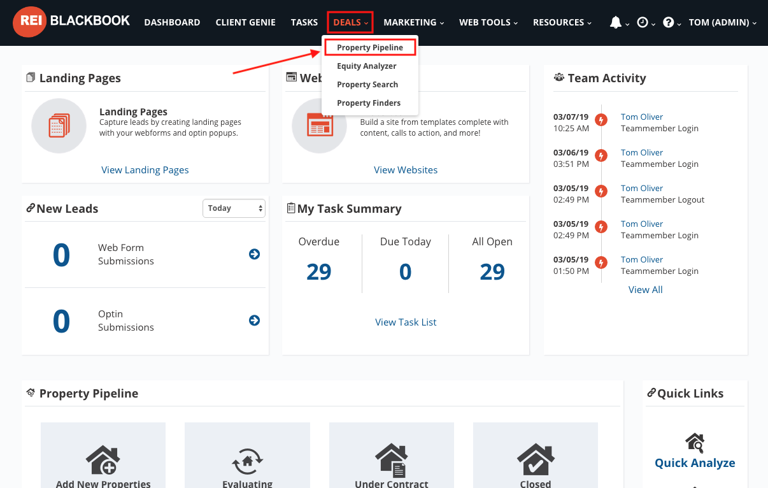Click the Landing Pages circular icon
Screen dimensions: 768x488
[x=59, y=126]
